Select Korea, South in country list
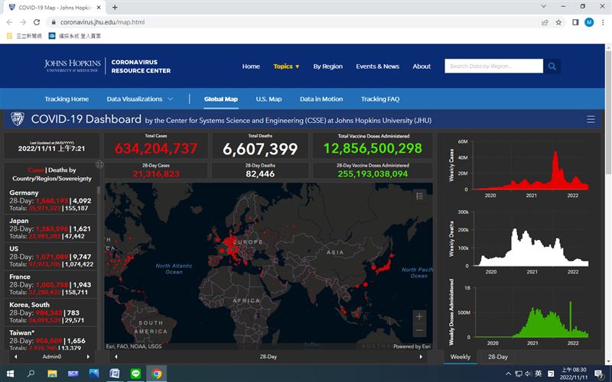 [50, 312]
